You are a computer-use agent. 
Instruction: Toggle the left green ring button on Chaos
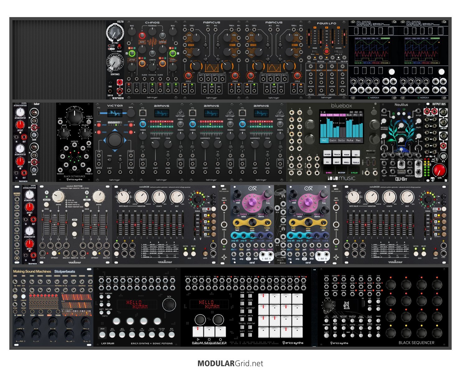(132, 53)
